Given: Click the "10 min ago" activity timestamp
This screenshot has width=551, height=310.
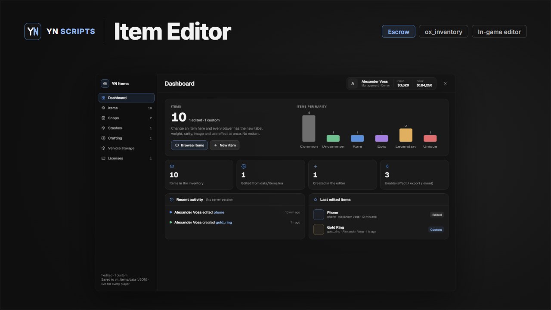Looking at the screenshot, I should pyautogui.click(x=293, y=212).
